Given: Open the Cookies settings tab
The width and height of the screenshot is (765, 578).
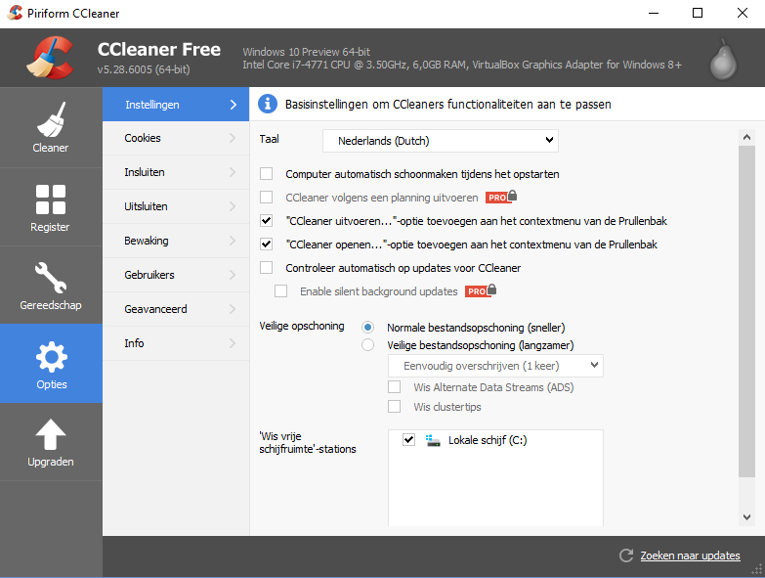Looking at the screenshot, I should pos(176,138).
